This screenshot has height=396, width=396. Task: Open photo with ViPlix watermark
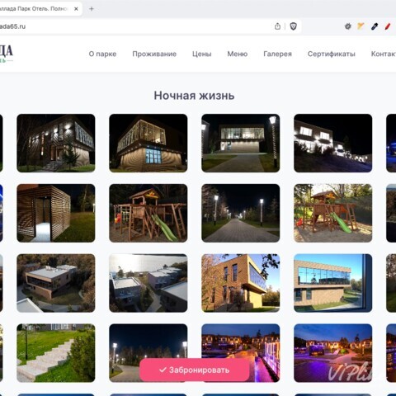pyautogui.click(x=333, y=353)
